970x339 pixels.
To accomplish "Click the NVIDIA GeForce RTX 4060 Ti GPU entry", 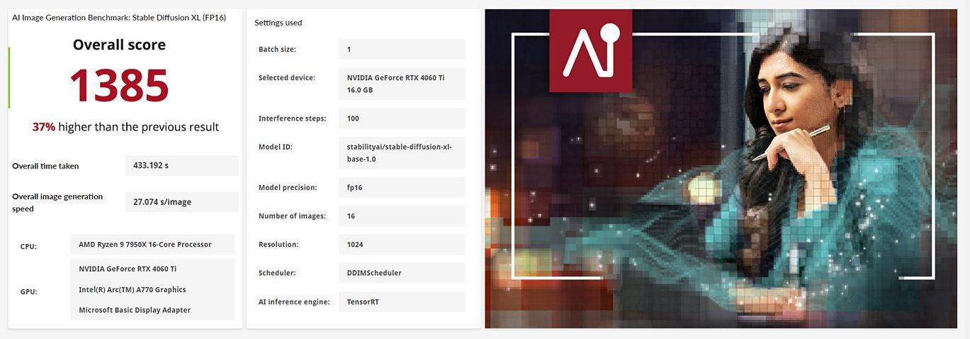I will point(128,269).
